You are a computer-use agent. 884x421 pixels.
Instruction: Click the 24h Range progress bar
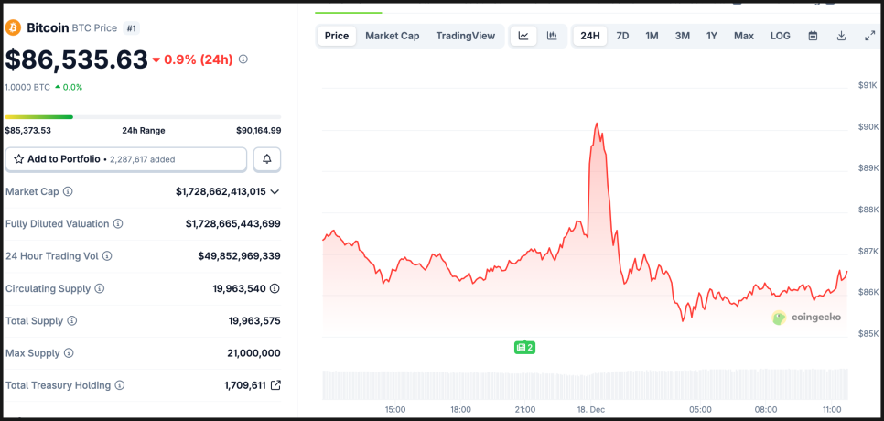pos(143,117)
